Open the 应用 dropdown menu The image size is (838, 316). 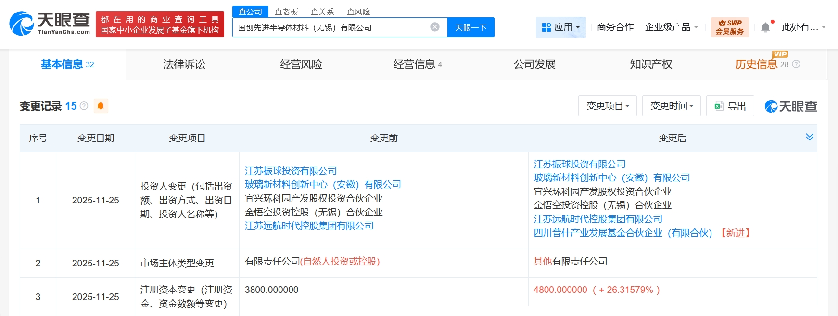560,27
